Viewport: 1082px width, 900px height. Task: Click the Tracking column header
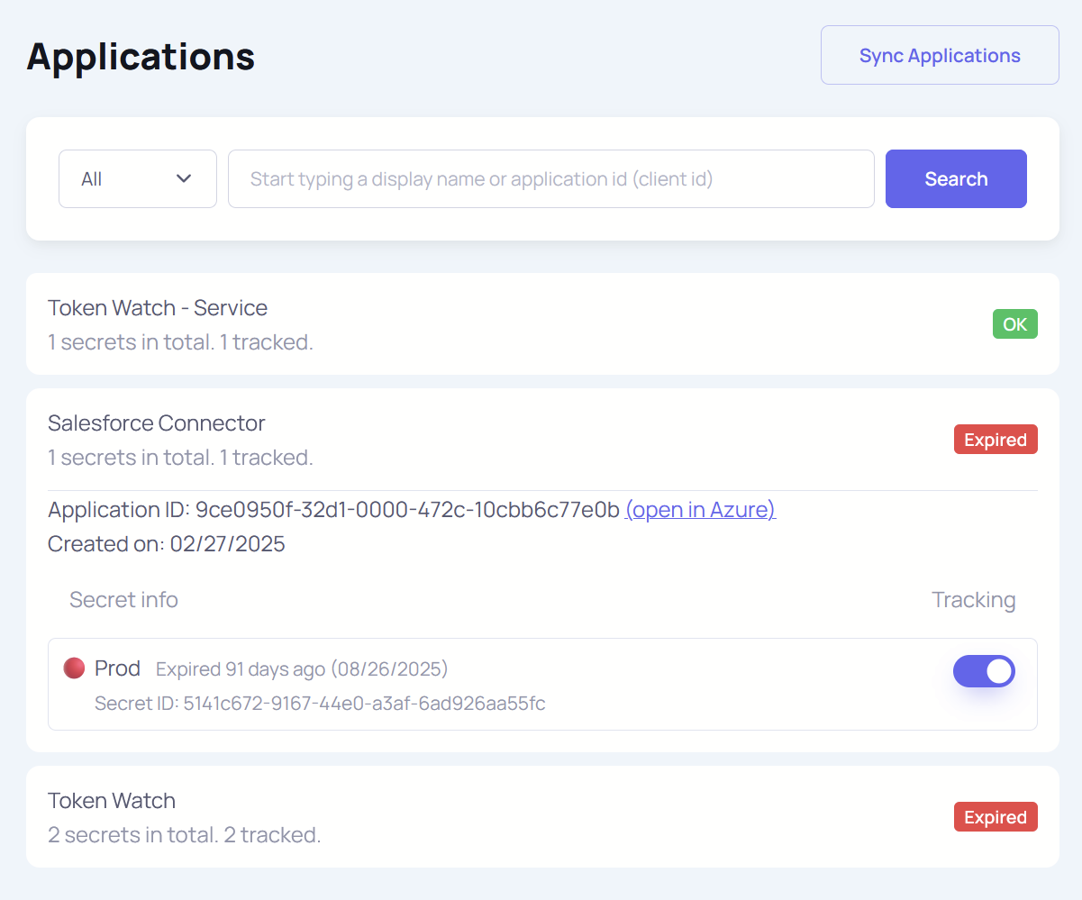(973, 600)
